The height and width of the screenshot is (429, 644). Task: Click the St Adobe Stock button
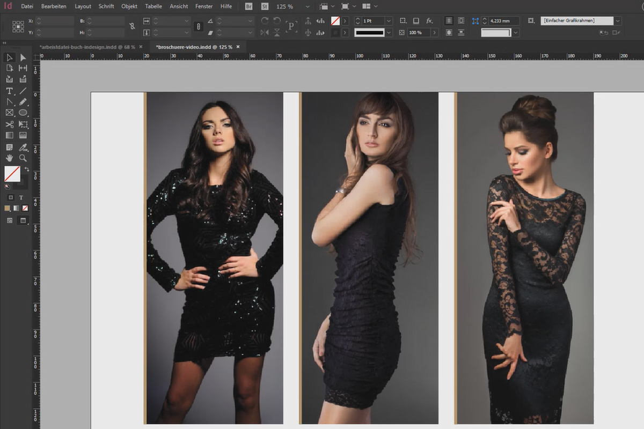click(x=265, y=6)
